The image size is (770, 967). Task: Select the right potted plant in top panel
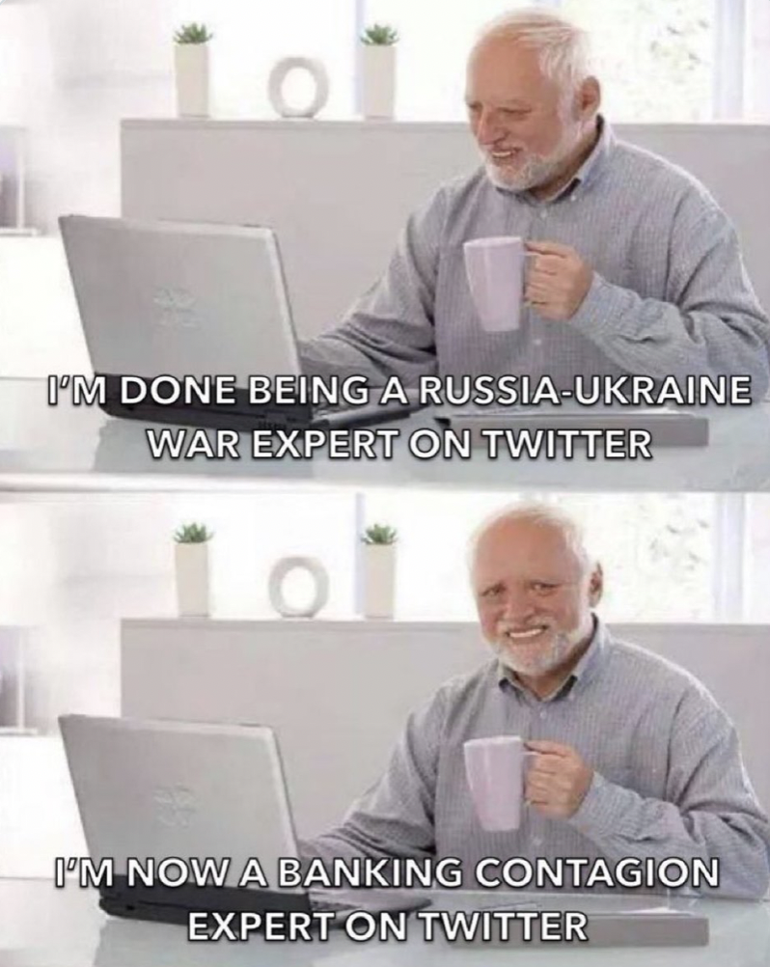(378, 69)
